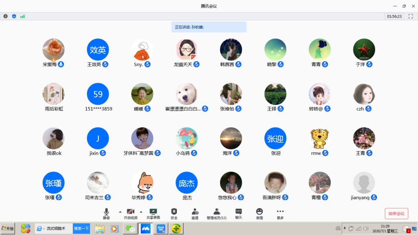Screen dimensions: 418x235
Task: Select 毕秀婷's cartoon fox avatar
Action: [x=142, y=183]
